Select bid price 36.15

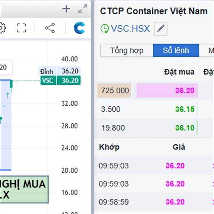[x=185, y=109]
